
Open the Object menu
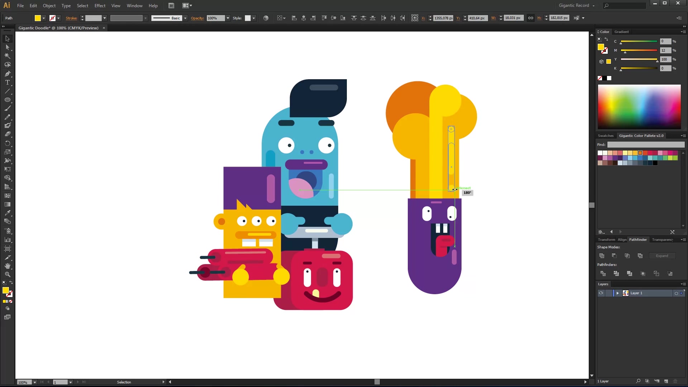tap(49, 5)
